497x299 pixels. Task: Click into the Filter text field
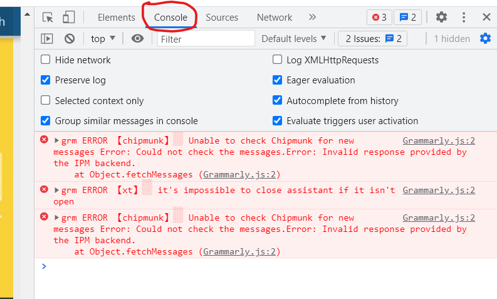click(x=206, y=39)
